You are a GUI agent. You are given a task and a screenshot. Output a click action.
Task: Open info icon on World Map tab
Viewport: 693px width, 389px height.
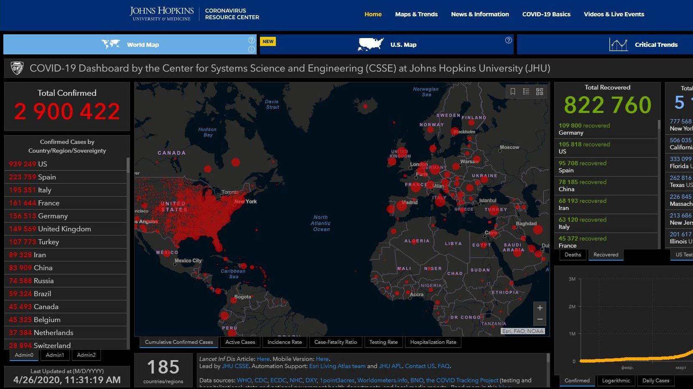(x=251, y=49)
